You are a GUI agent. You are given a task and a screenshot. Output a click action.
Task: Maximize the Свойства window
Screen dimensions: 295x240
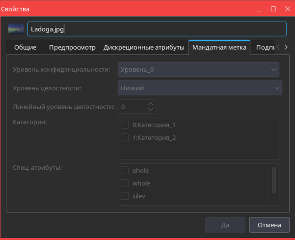point(273,9)
